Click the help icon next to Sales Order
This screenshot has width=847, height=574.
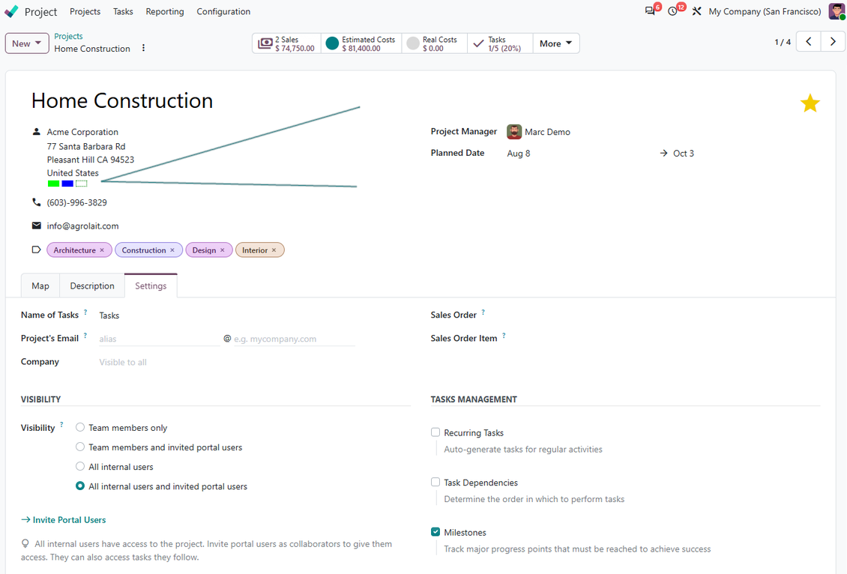coord(483,312)
